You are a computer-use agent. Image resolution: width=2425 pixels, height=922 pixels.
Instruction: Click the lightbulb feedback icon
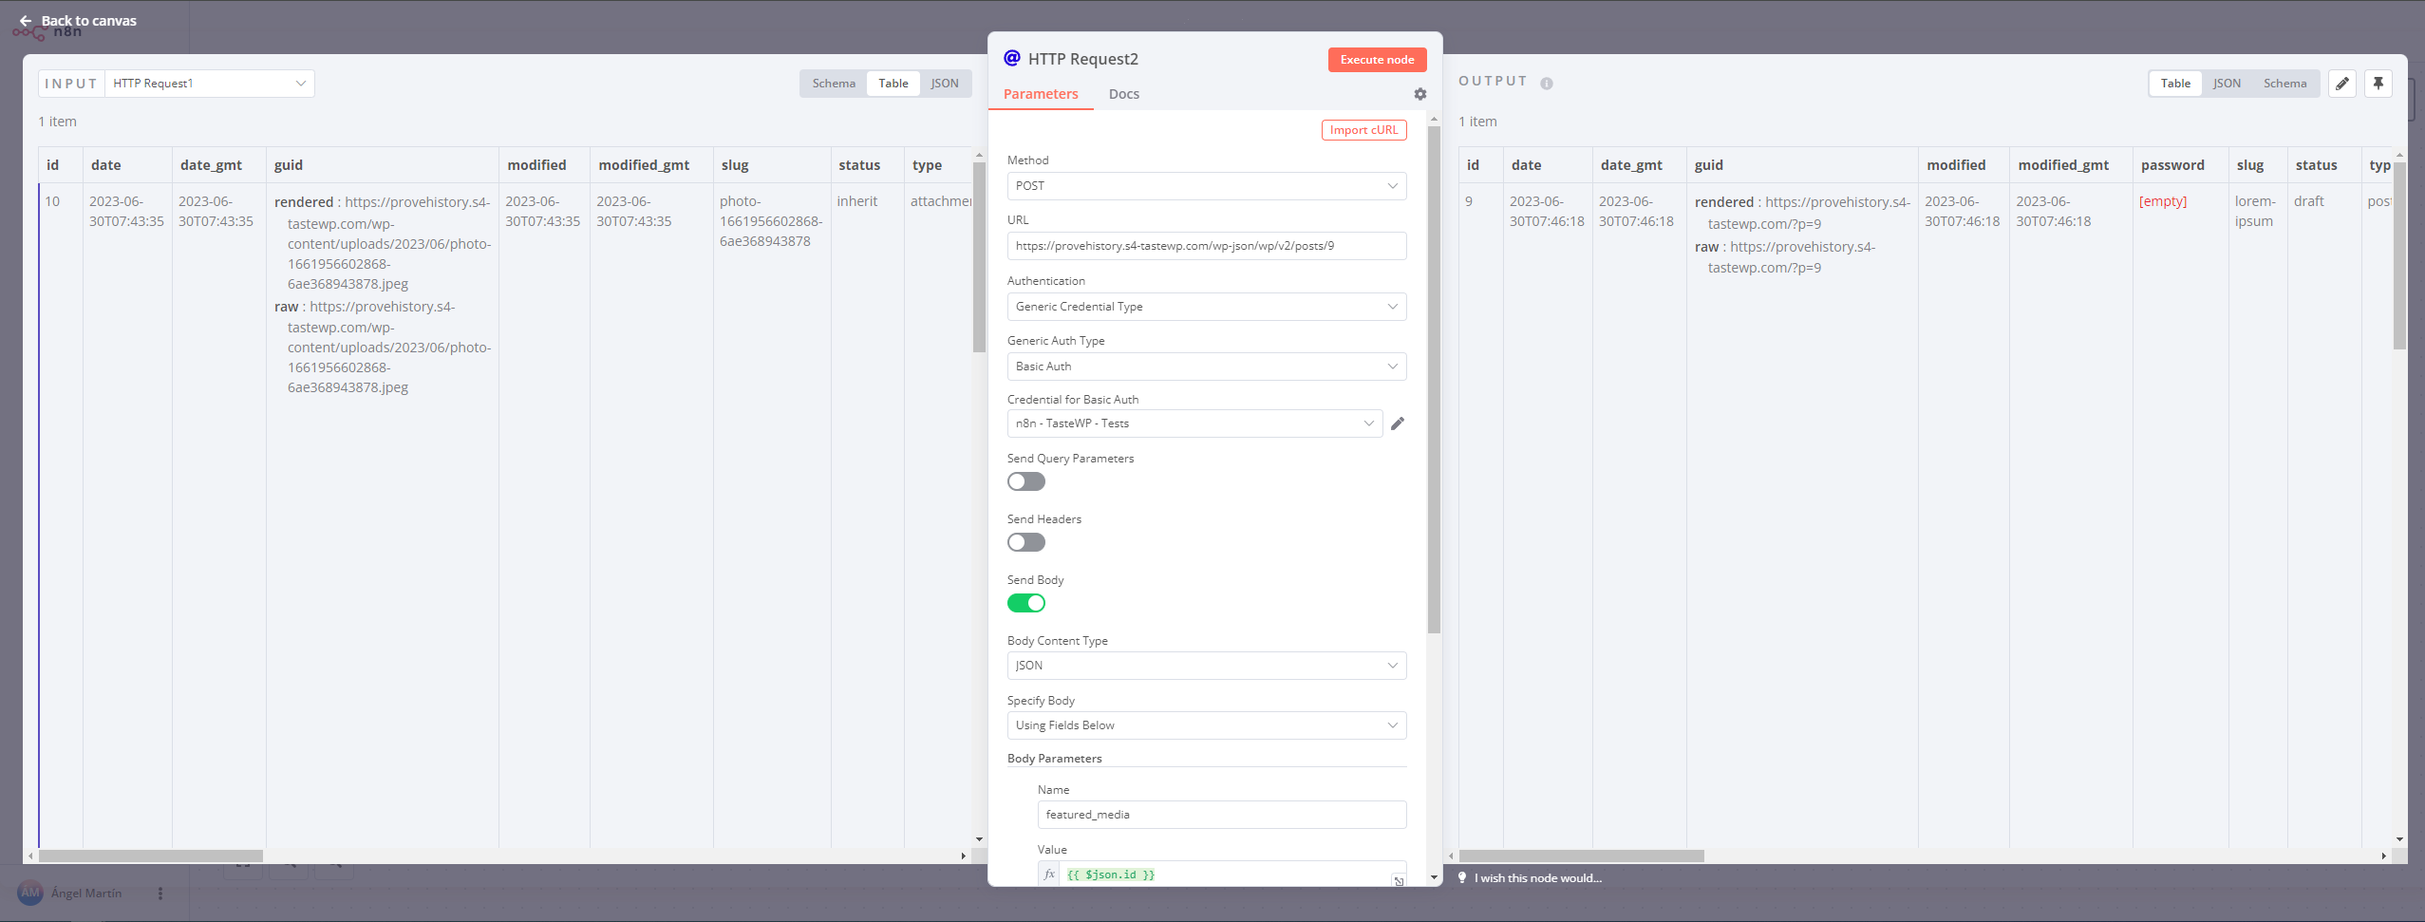[x=1462, y=878]
